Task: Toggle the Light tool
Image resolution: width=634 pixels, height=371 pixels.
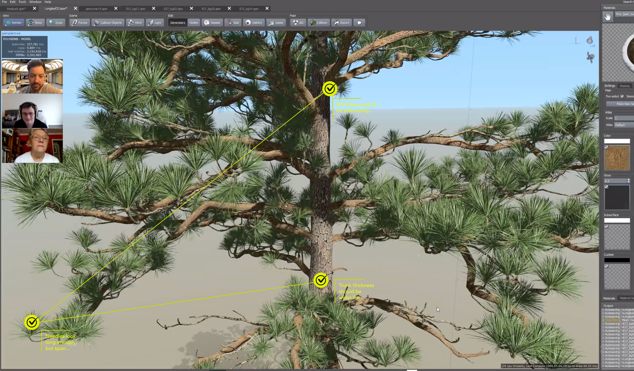Action: [x=155, y=23]
